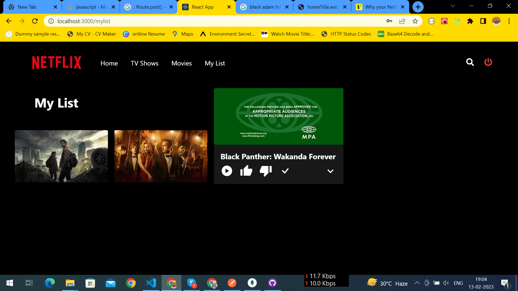Expand more info for Black Panther
Image resolution: width=518 pixels, height=291 pixels.
(330, 171)
